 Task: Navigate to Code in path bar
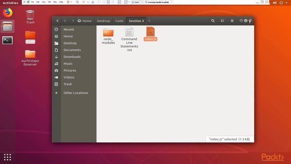coord(119,21)
